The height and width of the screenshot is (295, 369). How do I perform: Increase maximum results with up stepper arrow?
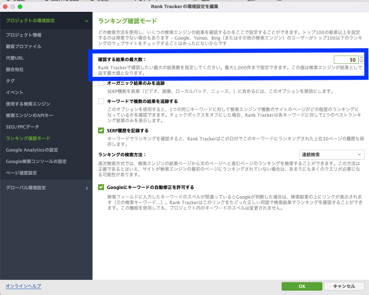tap(362, 58)
